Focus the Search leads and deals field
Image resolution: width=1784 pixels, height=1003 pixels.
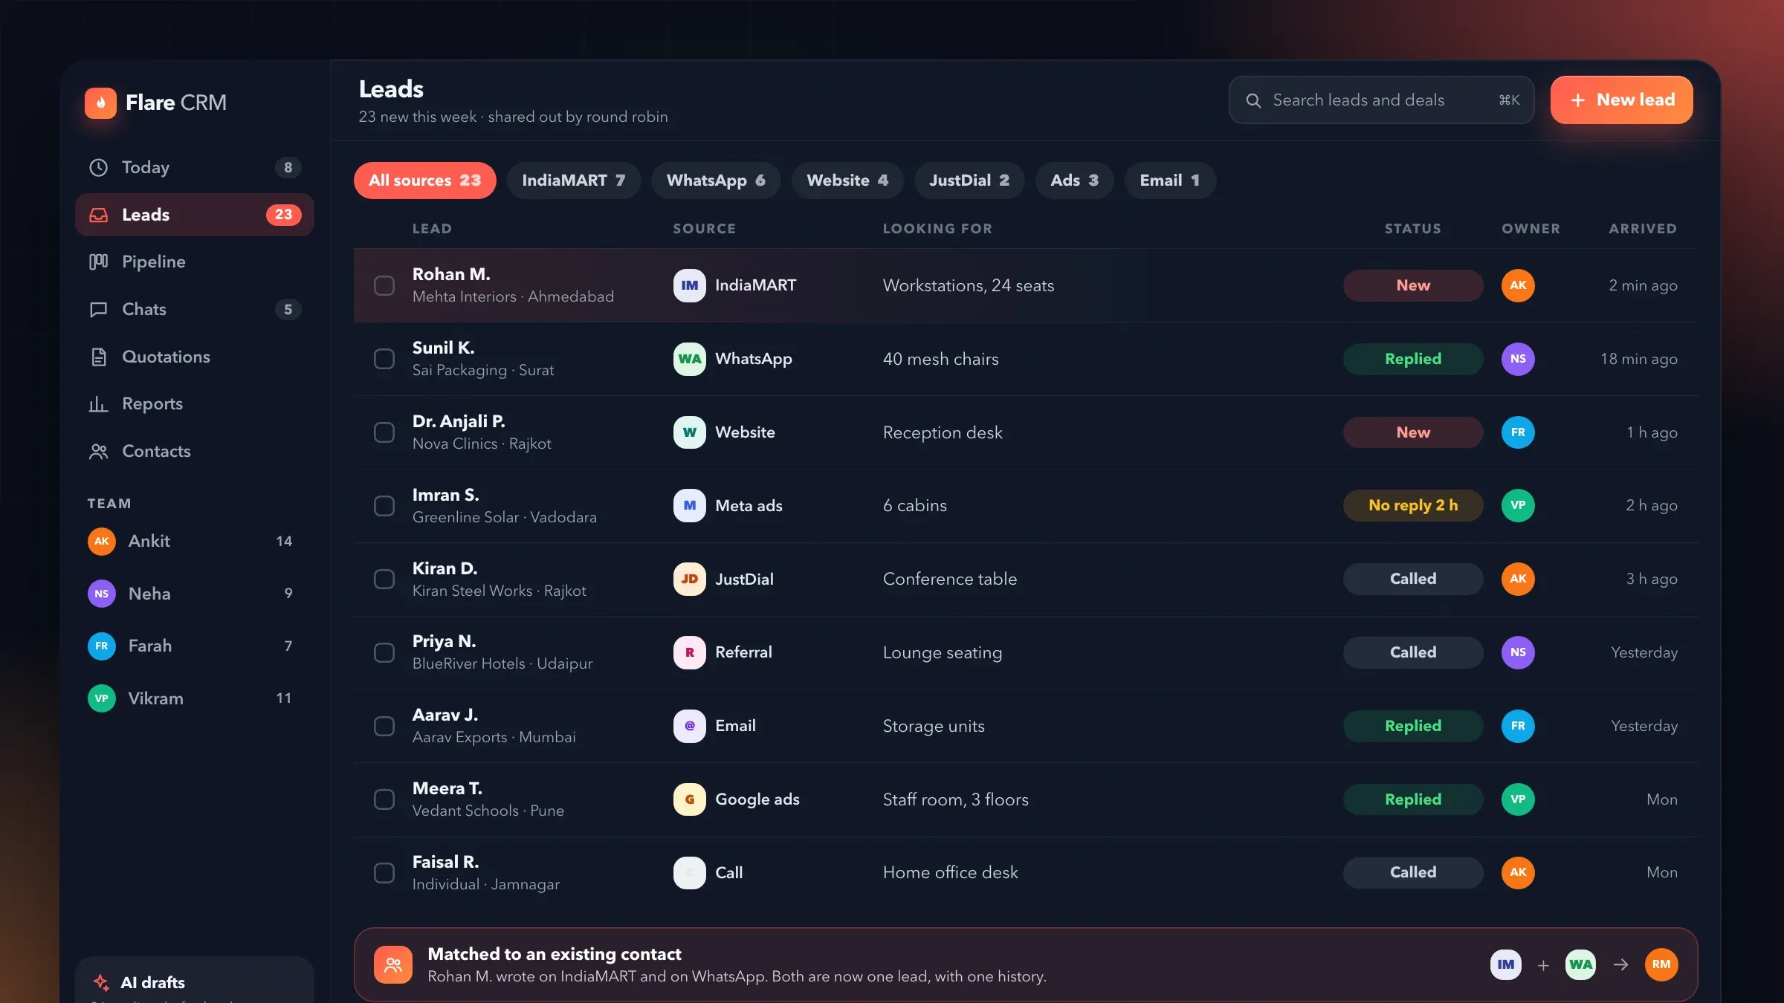(1382, 100)
